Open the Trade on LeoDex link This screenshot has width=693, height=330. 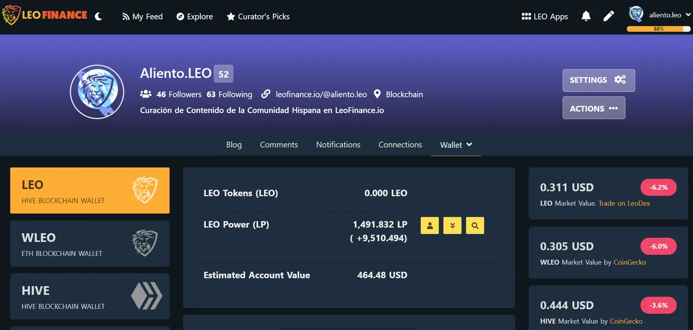[x=624, y=203]
